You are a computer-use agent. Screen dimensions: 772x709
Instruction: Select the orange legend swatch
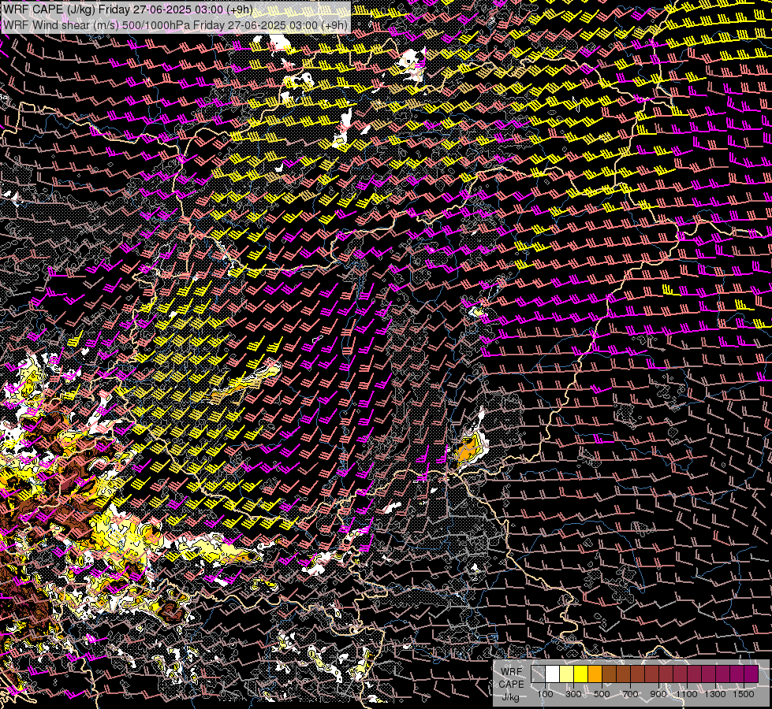tap(595, 674)
